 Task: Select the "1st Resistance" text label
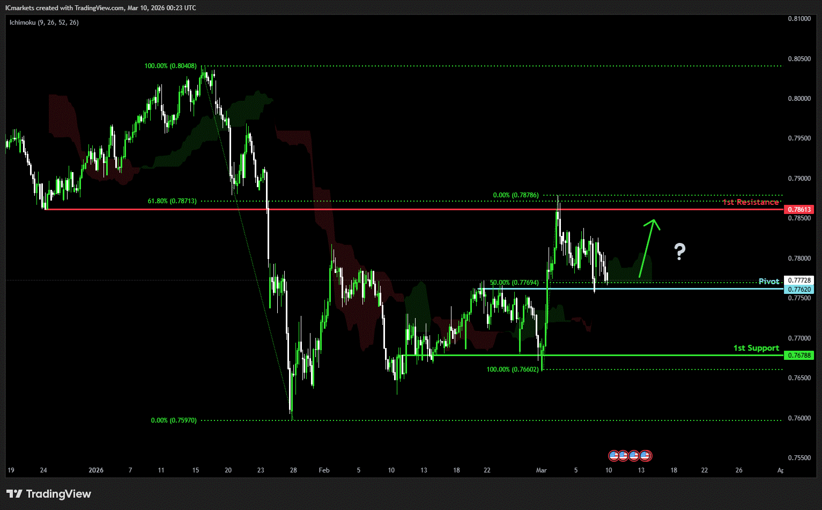(750, 202)
